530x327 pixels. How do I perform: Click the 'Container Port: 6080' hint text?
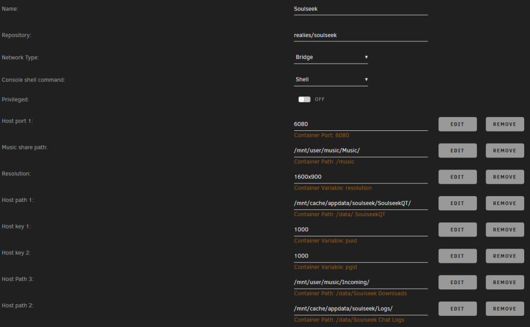pos(322,135)
